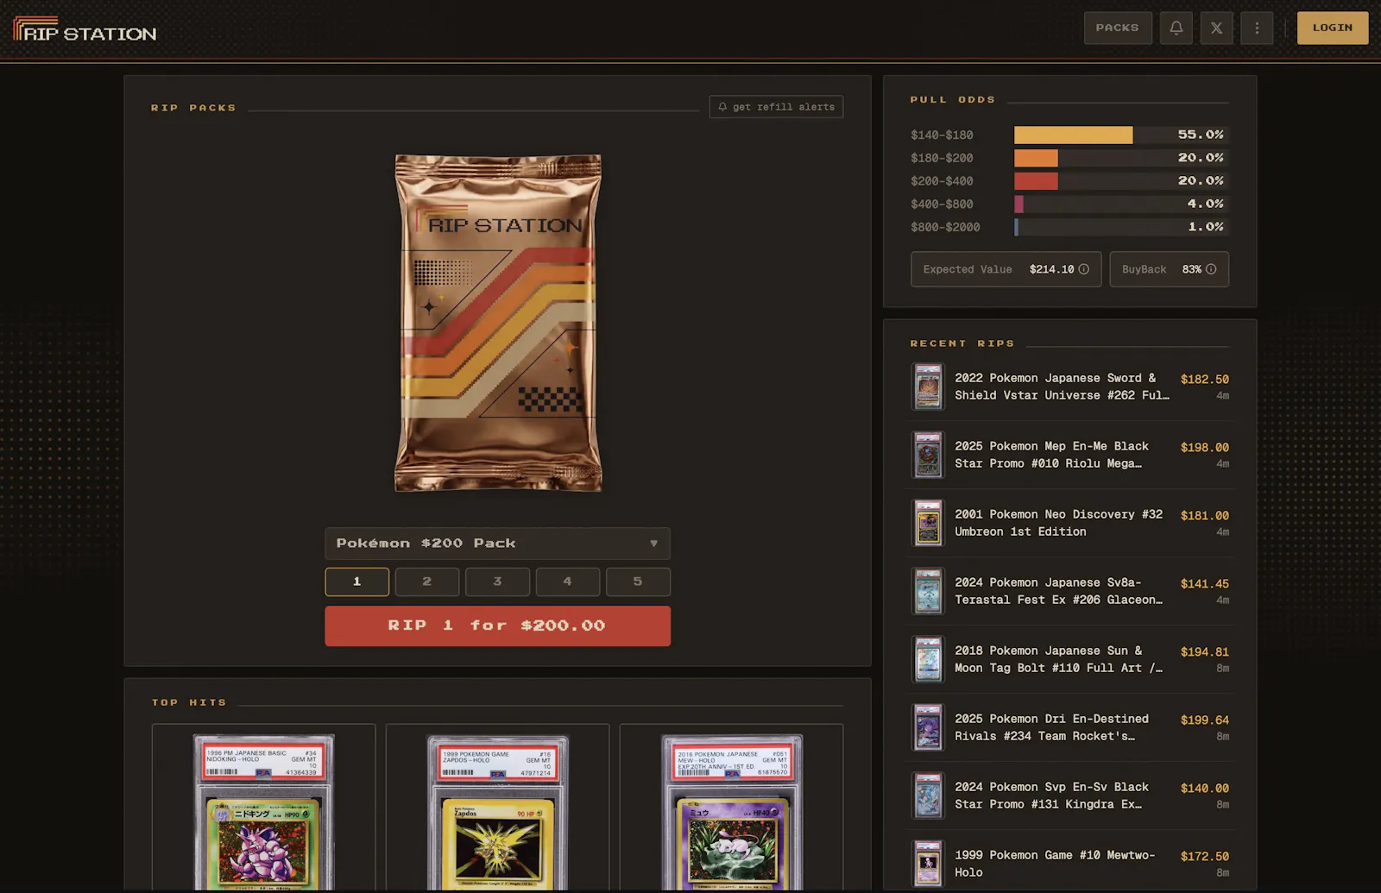Click the Expected Value info icon
Viewport: 1381px width, 893px height.
[1083, 269]
